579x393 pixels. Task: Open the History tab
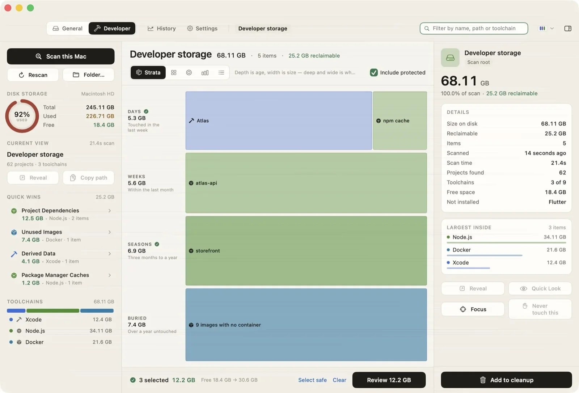tap(162, 28)
